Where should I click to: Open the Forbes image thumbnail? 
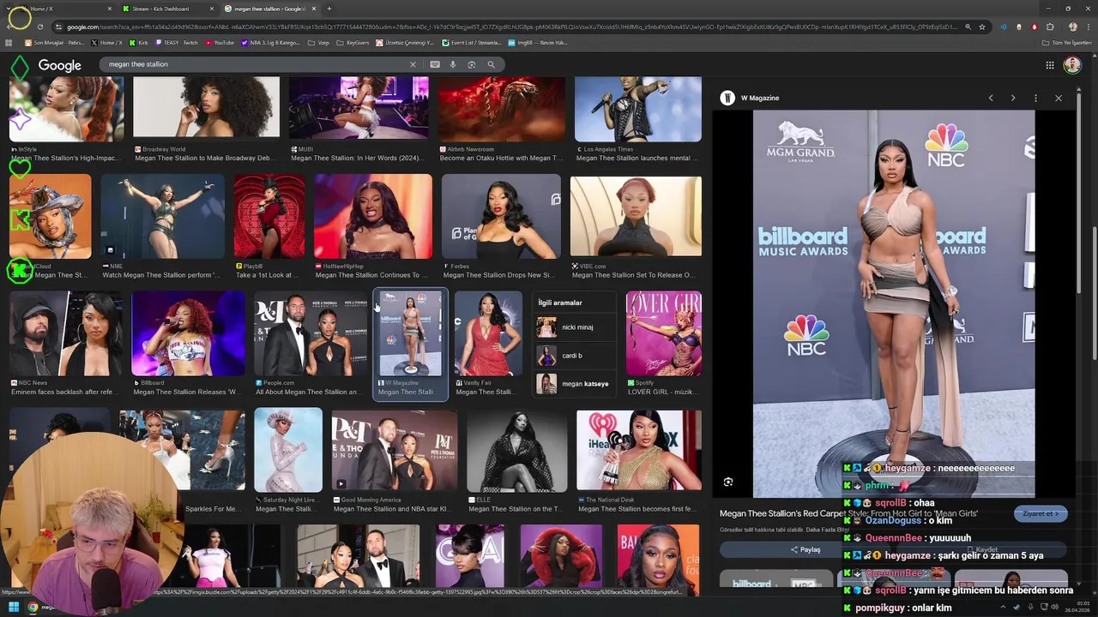click(501, 217)
